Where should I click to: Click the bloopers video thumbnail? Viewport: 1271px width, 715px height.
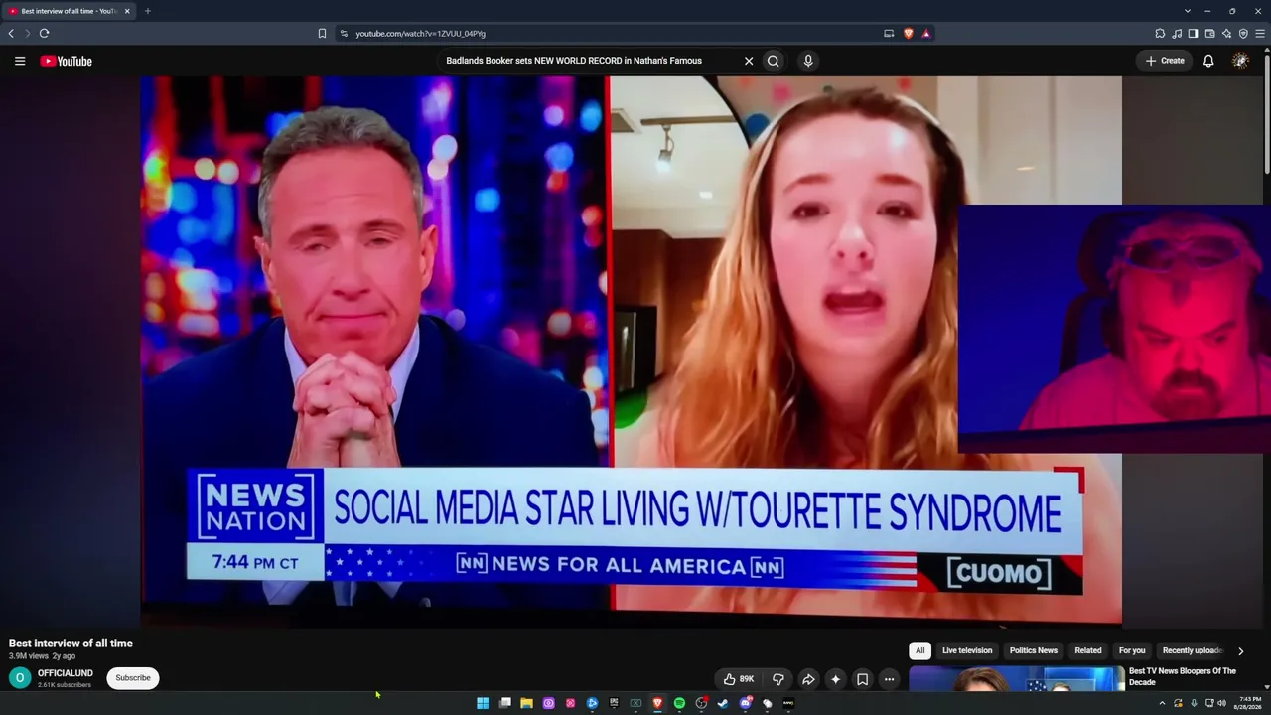[1016, 678]
